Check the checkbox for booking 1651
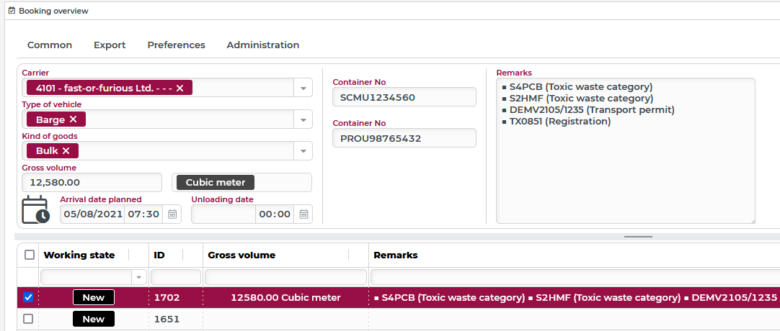The height and width of the screenshot is (331, 780). tap(28, 319)
